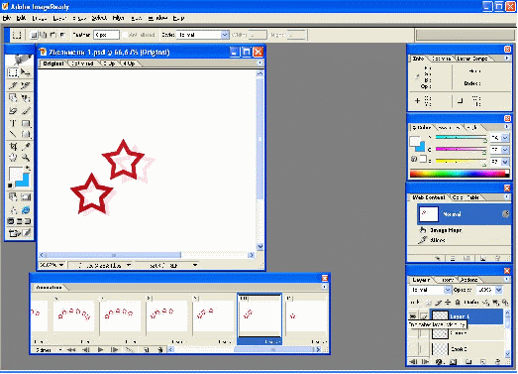
Task: Open layer blend mode dropdown
Action: tap(448, 290)
